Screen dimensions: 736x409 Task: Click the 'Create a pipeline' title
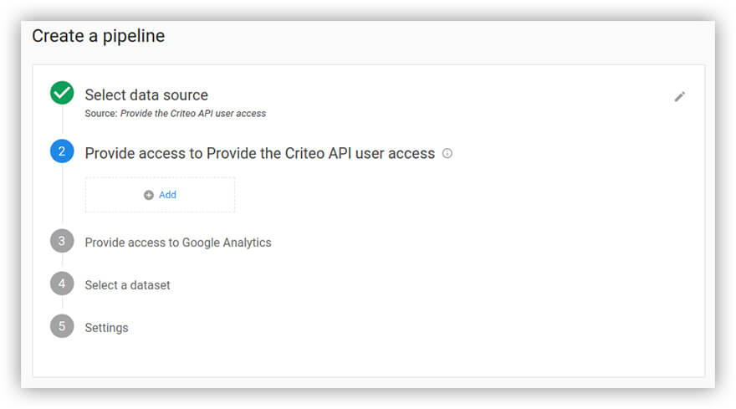click(98, 36)
